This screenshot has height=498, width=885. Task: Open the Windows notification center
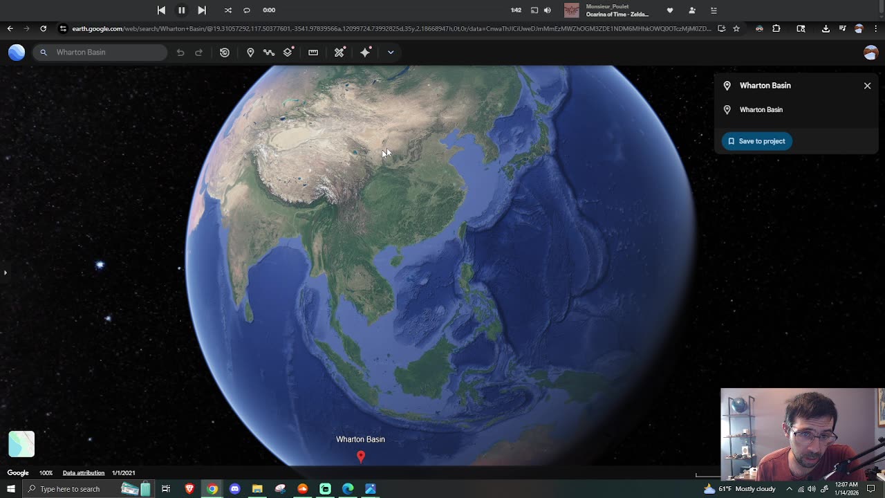click(871, 489)
